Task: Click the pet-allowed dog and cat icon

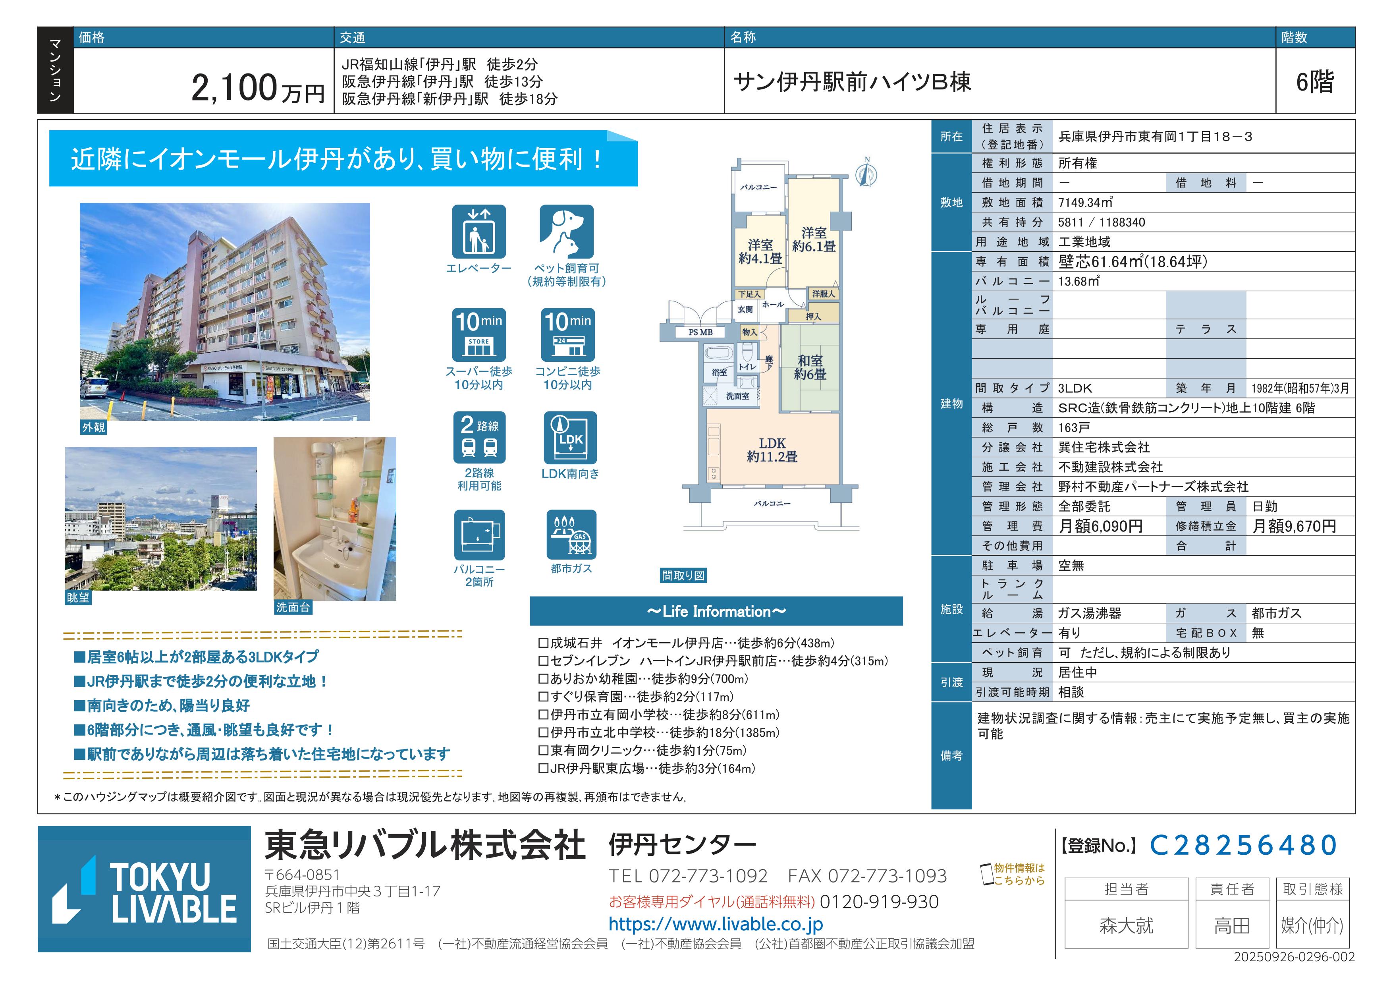Action: [x=567, y=232]
